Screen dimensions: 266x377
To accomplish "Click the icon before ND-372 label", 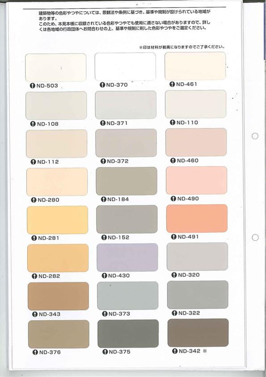I will pyautogui.click(x=103, y=161).
